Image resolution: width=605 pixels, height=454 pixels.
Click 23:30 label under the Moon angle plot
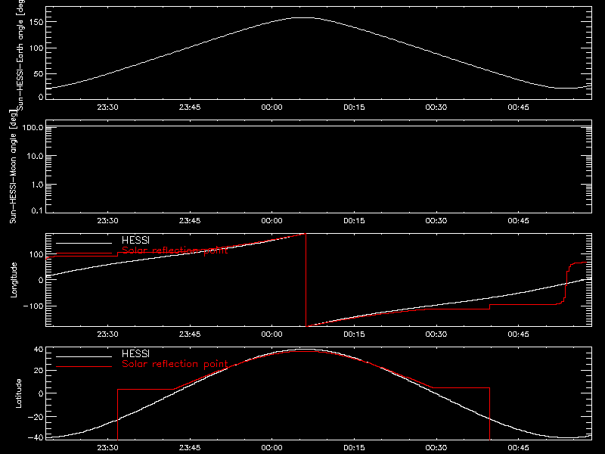coord(107,220)
